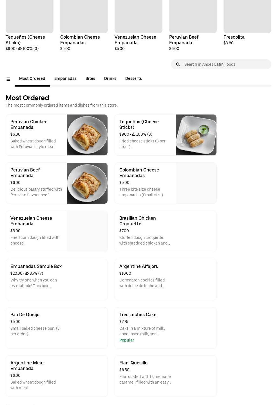Open the Drinks tab
Image resolution: width=277 pixels, height=405 pixels.
click(110, 78)
